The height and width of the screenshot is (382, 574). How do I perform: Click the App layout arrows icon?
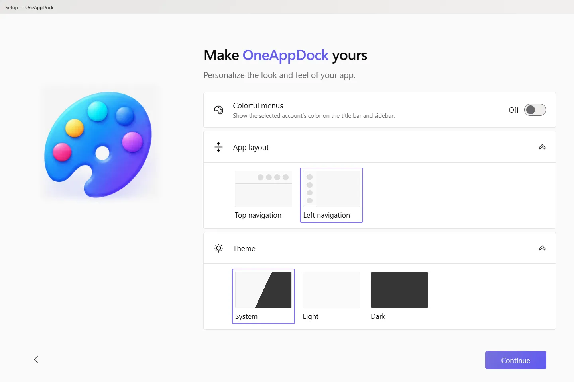(x=218, y=147)
